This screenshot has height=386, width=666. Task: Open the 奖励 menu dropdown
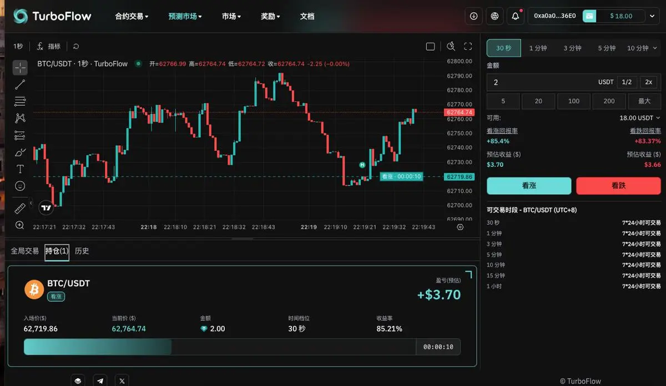(x=270, y=16)
